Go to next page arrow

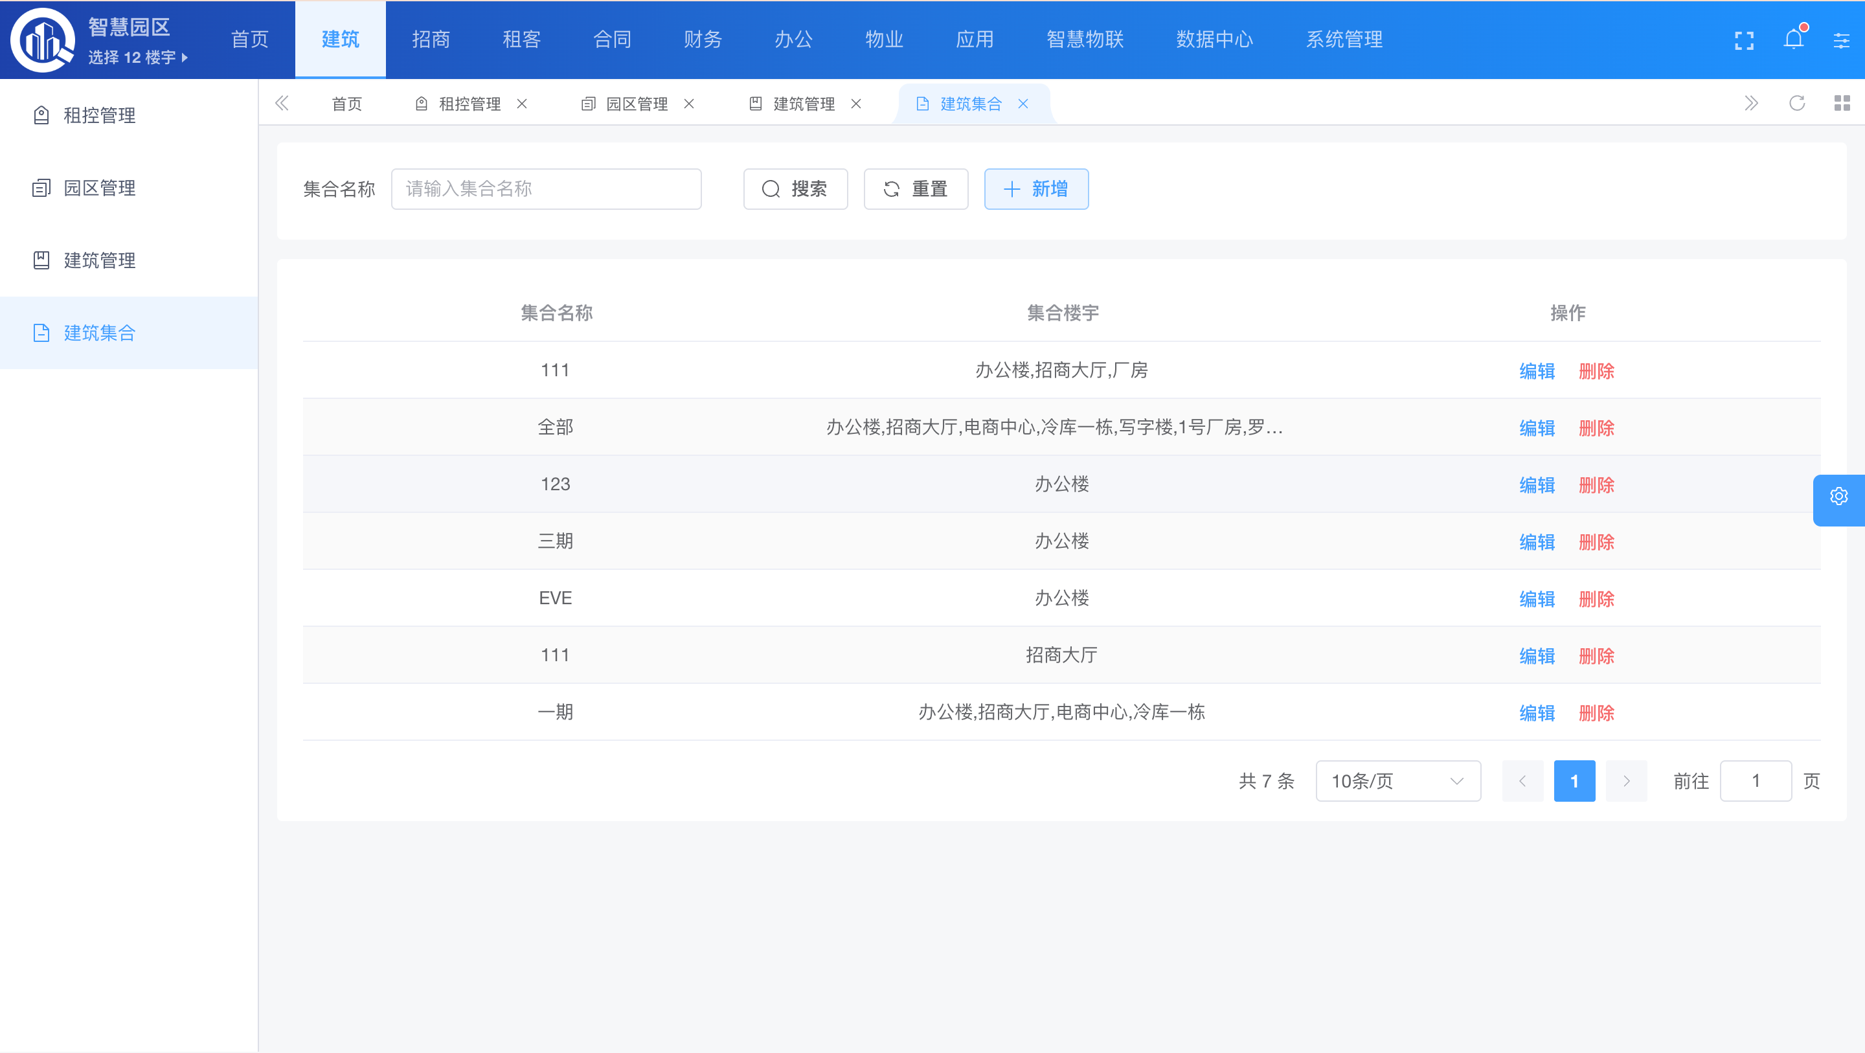[1626, 781]
